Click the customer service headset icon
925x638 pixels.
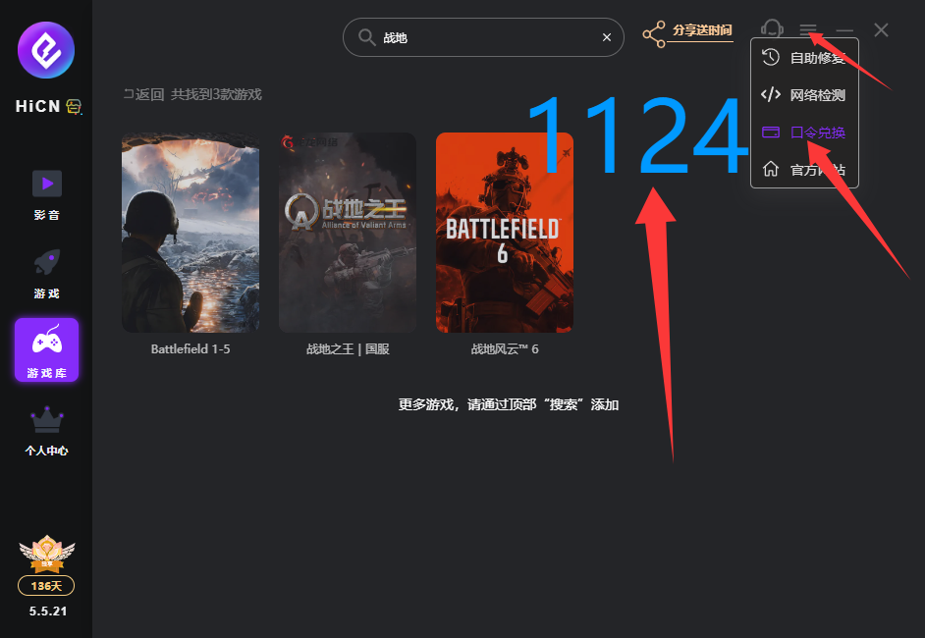(x=773, y=31)
